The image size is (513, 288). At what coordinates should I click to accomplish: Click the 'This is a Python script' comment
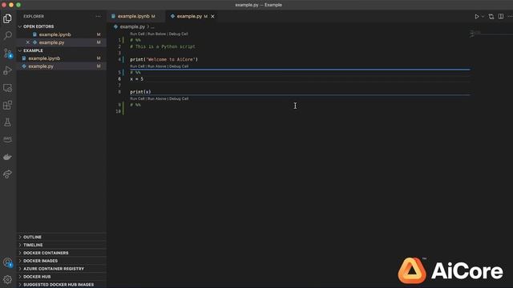pyautogui.click(x=163, y=46)
